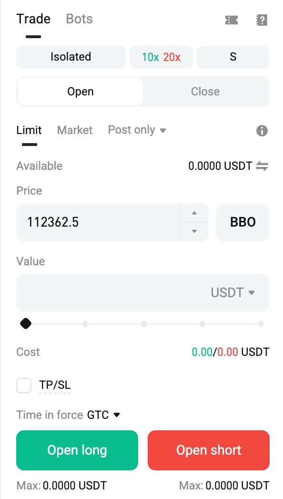The image size is (283, 499).
Task: Expand Time in force GTC dropdown
Action: [104, 415]
